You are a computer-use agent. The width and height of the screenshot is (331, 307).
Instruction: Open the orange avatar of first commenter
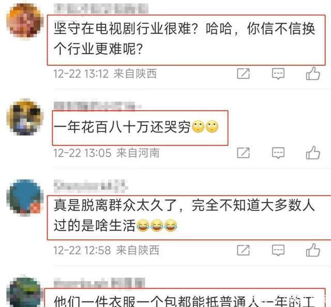25,22
